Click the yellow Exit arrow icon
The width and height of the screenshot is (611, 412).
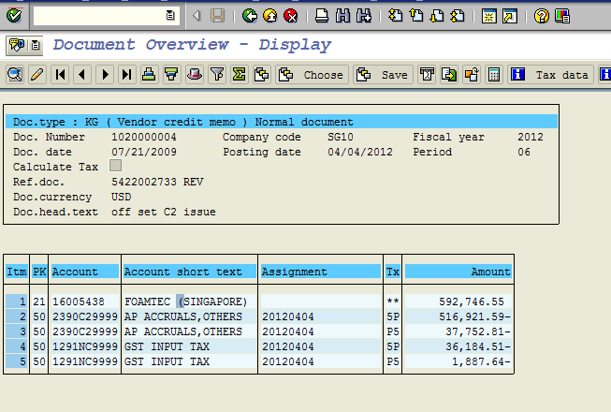[x=270, y=16]
